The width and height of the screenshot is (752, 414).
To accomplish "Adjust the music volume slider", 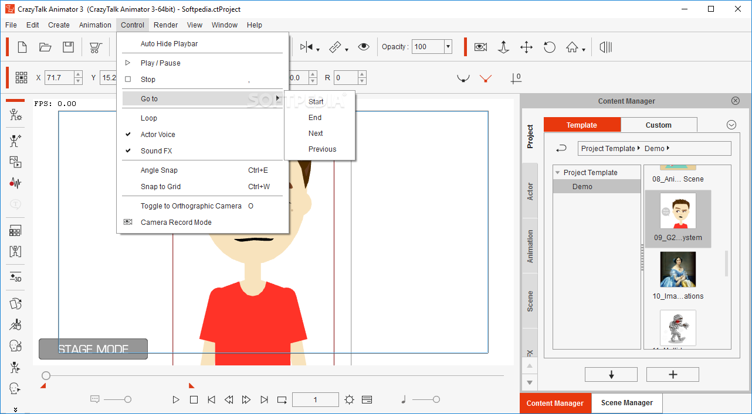I will click(x=425, y=399).
